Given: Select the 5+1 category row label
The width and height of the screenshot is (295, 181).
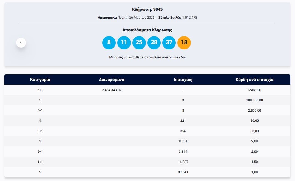Looking at the screenshot, I should [40, 90].
